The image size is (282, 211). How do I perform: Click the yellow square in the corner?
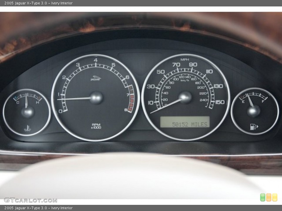pos(275,197)
